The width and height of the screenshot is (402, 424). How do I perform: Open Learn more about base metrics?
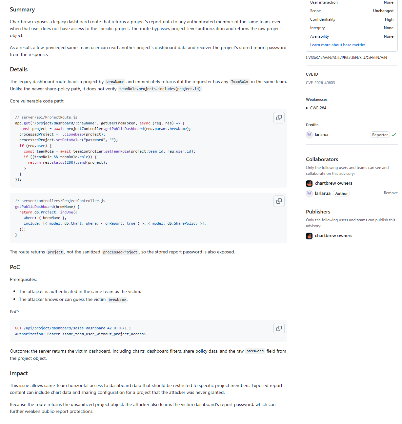338,45
